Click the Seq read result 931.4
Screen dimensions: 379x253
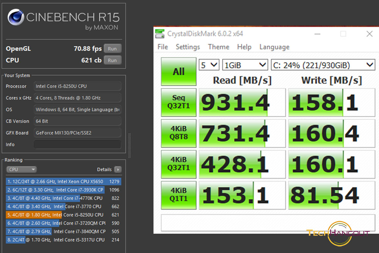(x=242, y=103)
